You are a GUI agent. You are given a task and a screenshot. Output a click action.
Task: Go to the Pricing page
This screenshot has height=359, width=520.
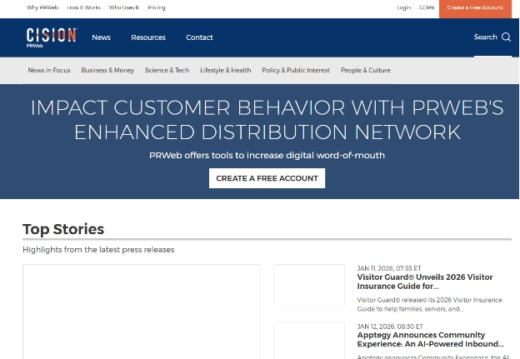pyautogui.click(x=156, y=7)
